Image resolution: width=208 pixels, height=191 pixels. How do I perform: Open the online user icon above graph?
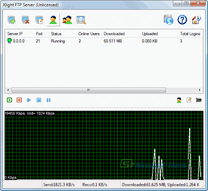[x=179, y=100]
